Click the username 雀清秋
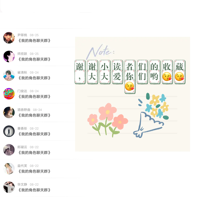 (x=22, y=72)
